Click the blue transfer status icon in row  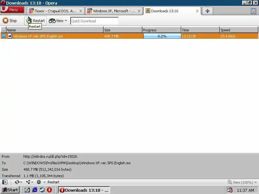point(4,36)
